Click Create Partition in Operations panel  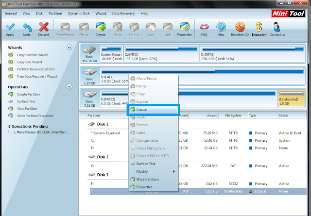pyautogui.click(x=28, y=94)
